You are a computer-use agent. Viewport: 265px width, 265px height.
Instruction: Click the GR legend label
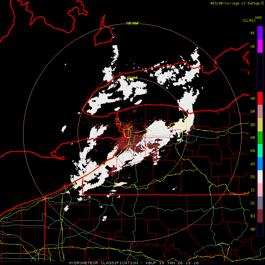click(x=253, y=112)
